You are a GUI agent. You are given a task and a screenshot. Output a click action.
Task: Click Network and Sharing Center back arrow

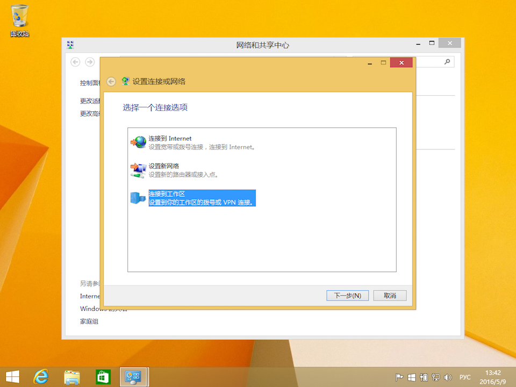click(75, 62)
